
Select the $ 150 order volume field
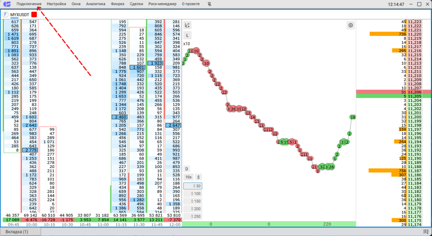click(x=192, y=201)
